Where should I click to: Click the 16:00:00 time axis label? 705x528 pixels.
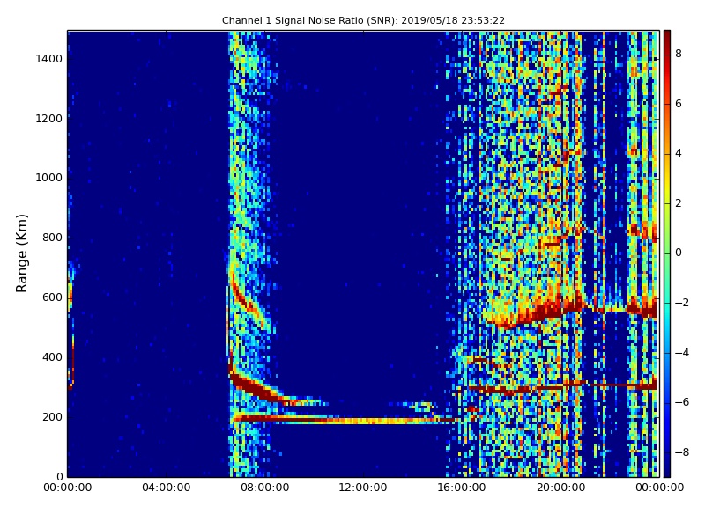[x=462, y=488]
